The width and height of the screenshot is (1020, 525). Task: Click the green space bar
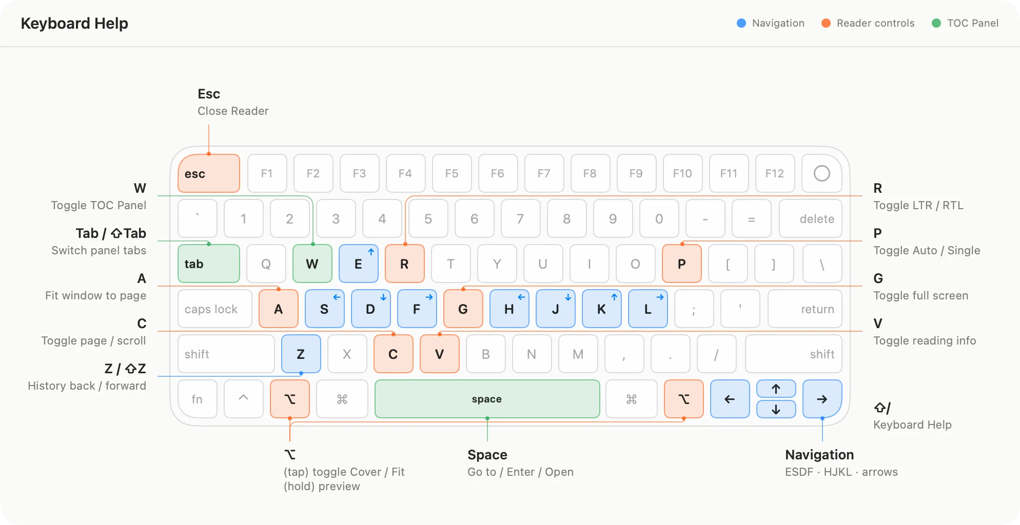click(x=487, y=399)
